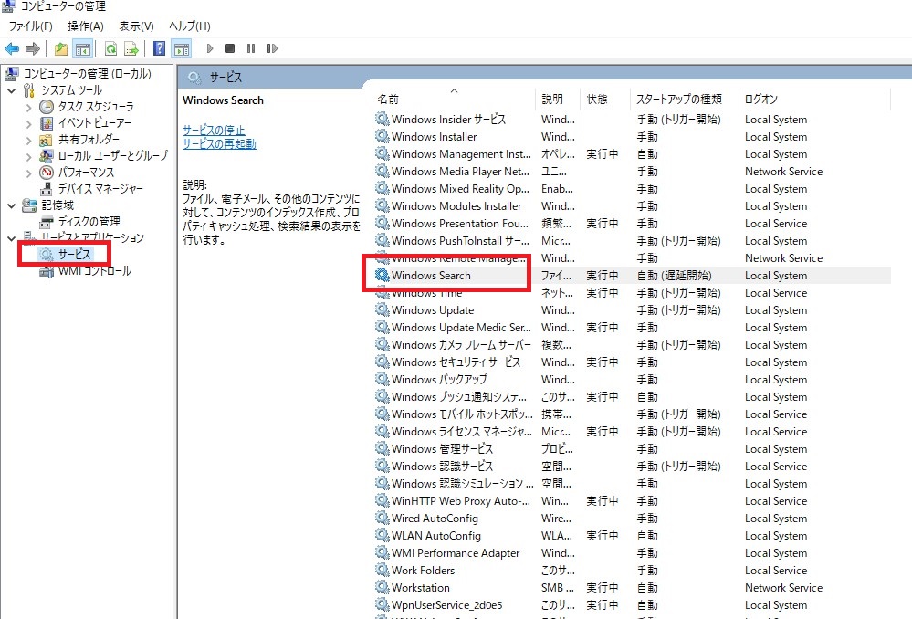Toggle the Show/Hide Action Pane toolbar icon
This screenshot has width=912, height=619.
(182, 49)
